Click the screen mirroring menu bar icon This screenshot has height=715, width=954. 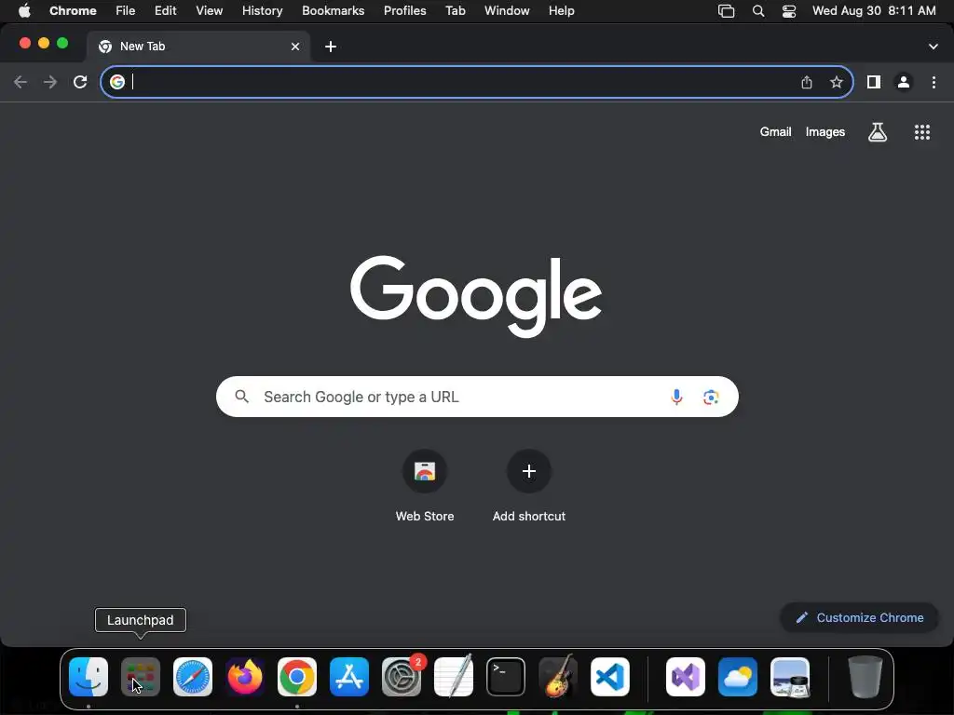click(727, 11)
